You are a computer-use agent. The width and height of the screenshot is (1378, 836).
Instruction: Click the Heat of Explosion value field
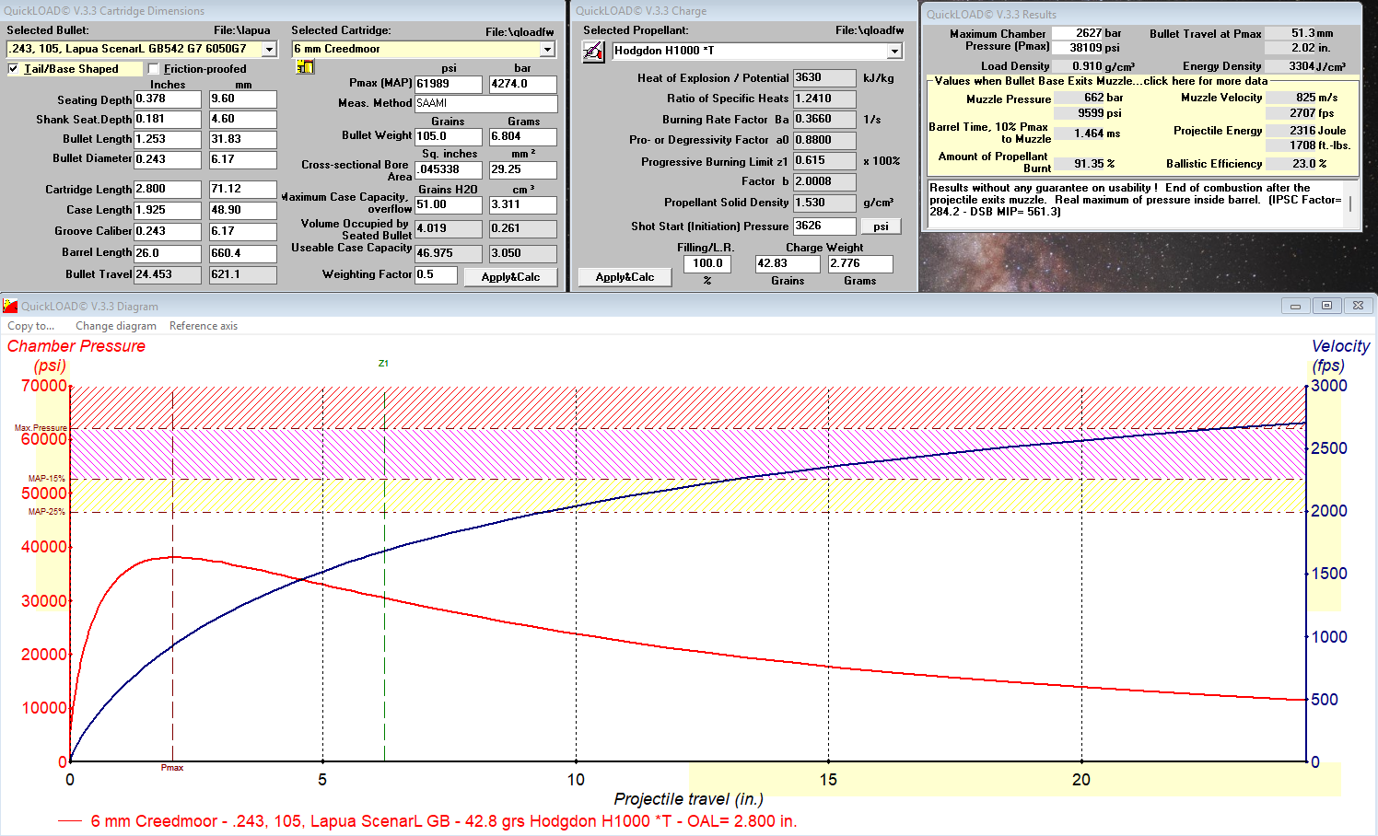[x=824, y=78]
